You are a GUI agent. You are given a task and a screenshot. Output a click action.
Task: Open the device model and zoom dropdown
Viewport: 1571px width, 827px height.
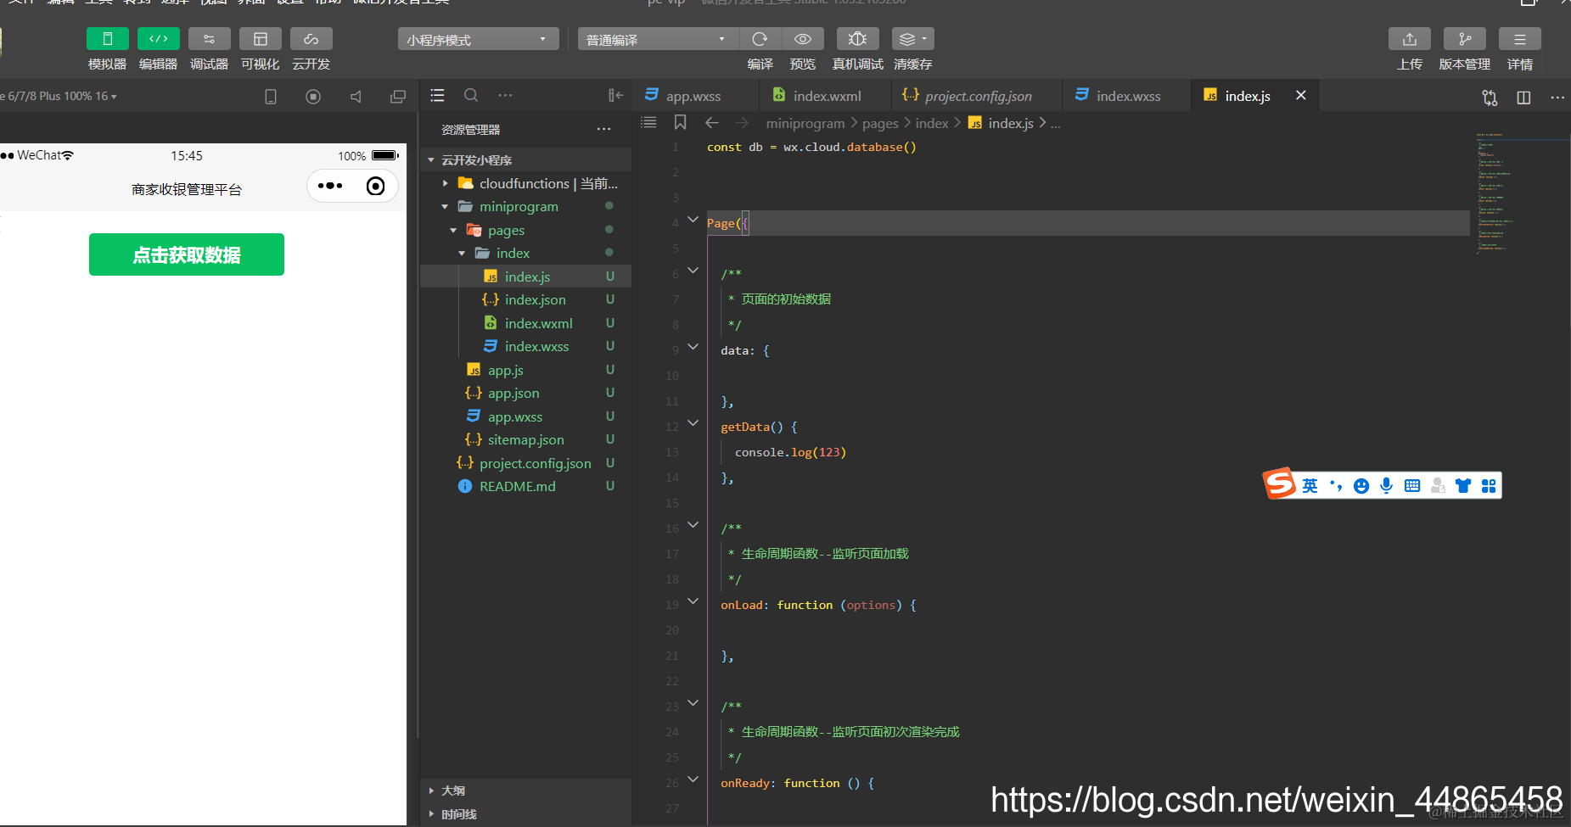click(x=59, y=97)
